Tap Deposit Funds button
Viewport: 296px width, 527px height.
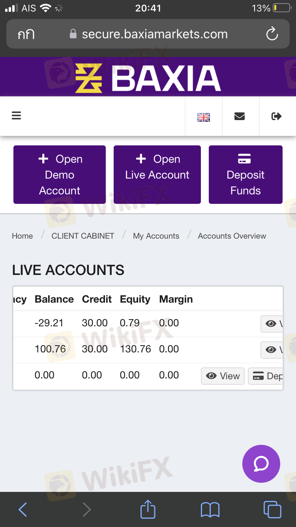pos(245,175)
